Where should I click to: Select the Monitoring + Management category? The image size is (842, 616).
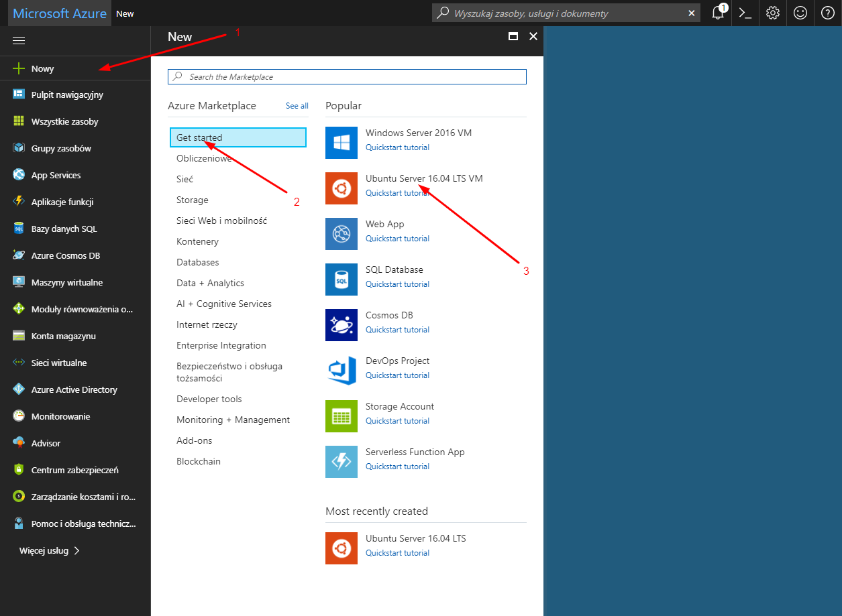pyautogui.click(x=233, y=420)
